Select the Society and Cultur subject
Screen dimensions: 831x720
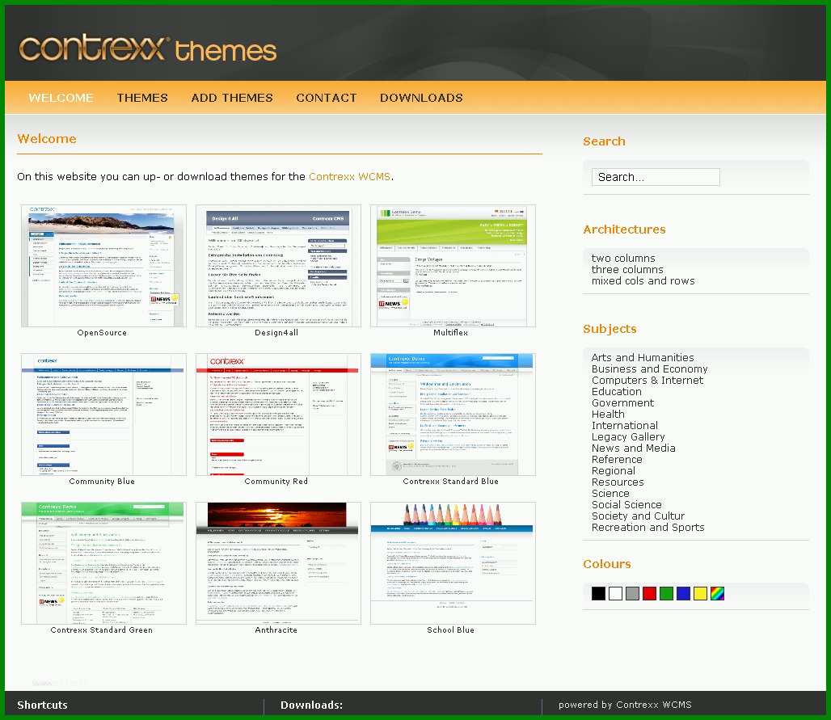tap(638, 516)
